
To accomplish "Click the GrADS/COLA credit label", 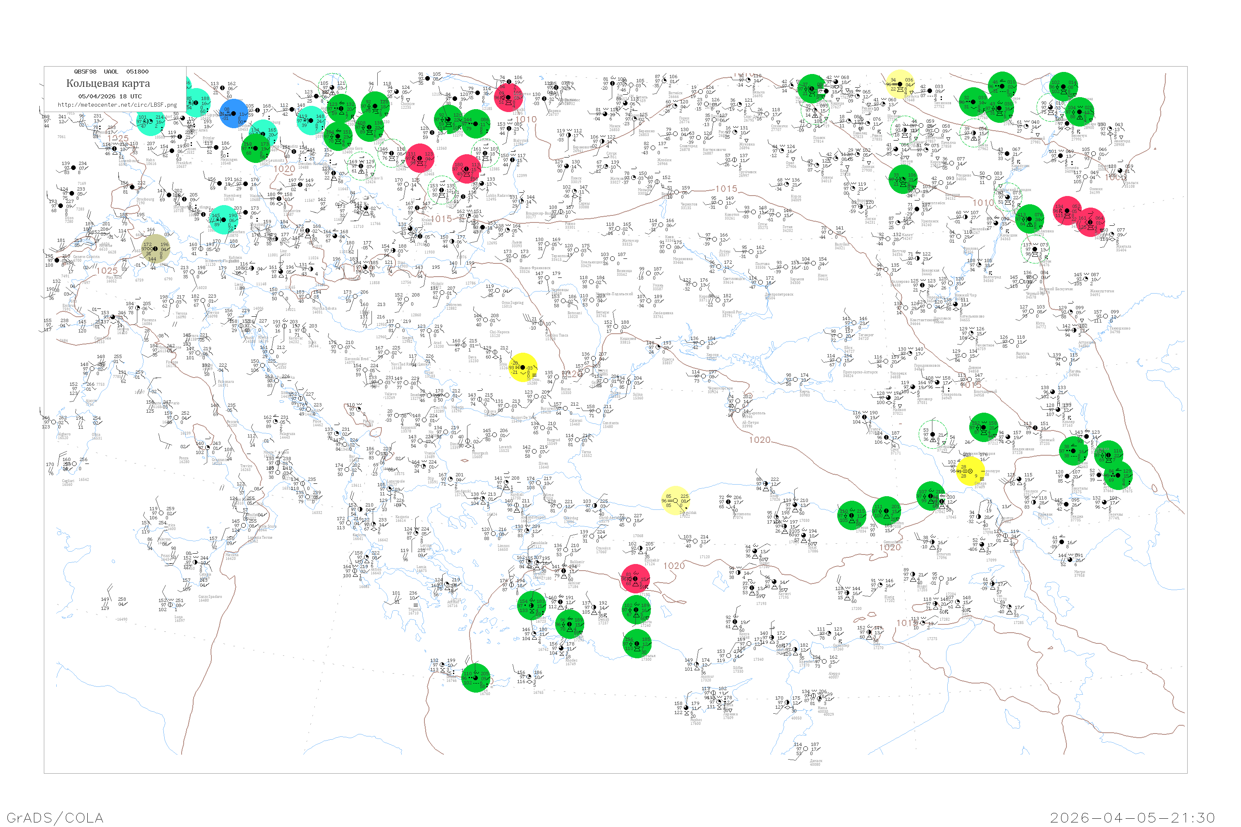I will click(x=55, y=817).
